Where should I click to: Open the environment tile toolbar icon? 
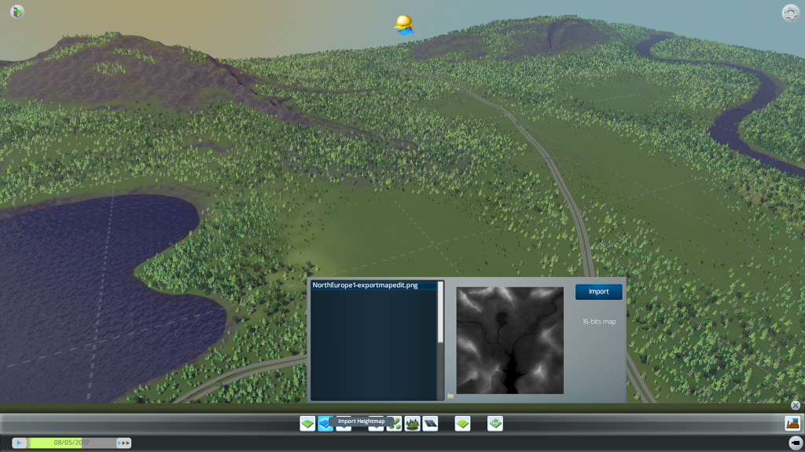[x=462, y=423]
